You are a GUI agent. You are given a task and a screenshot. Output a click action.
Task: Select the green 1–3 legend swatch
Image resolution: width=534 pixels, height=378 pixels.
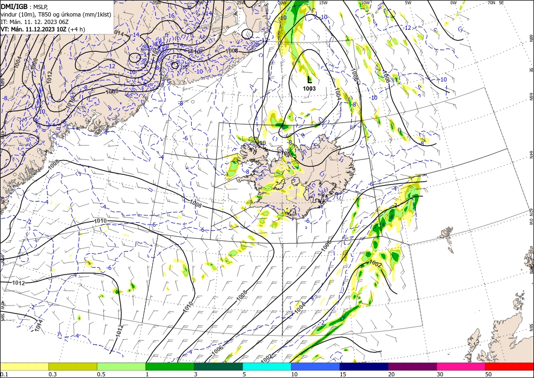(x=170, y=366)
